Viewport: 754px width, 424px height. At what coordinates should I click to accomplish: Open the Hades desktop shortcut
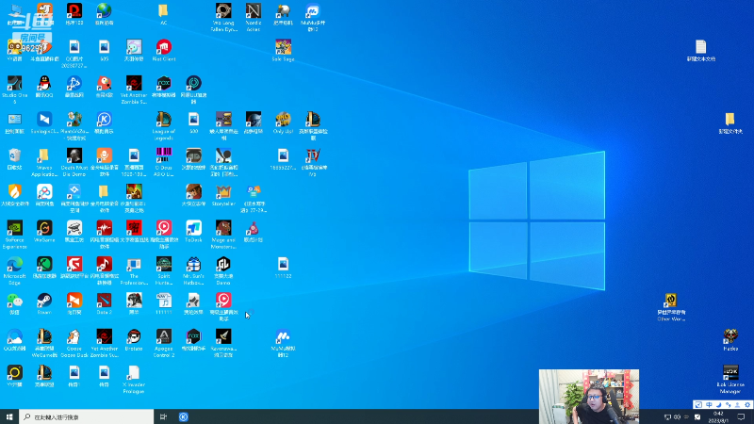pyautogui.click(x=729, y=340)
